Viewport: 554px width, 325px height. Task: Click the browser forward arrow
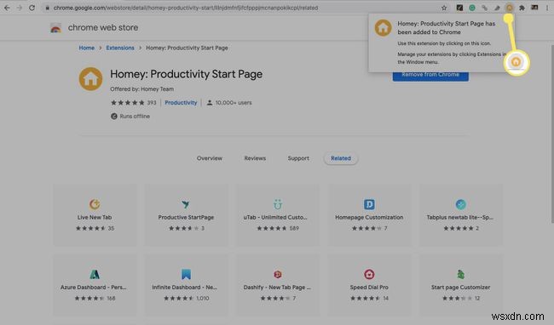pos(20,8)
